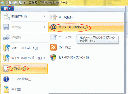Expand the オプション(O) submenu arrow
This screenshot has height=94, width=128.
[45, 68]
